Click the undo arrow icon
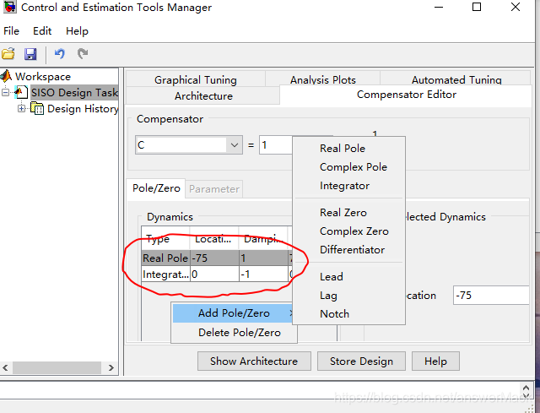 [60, 54]
